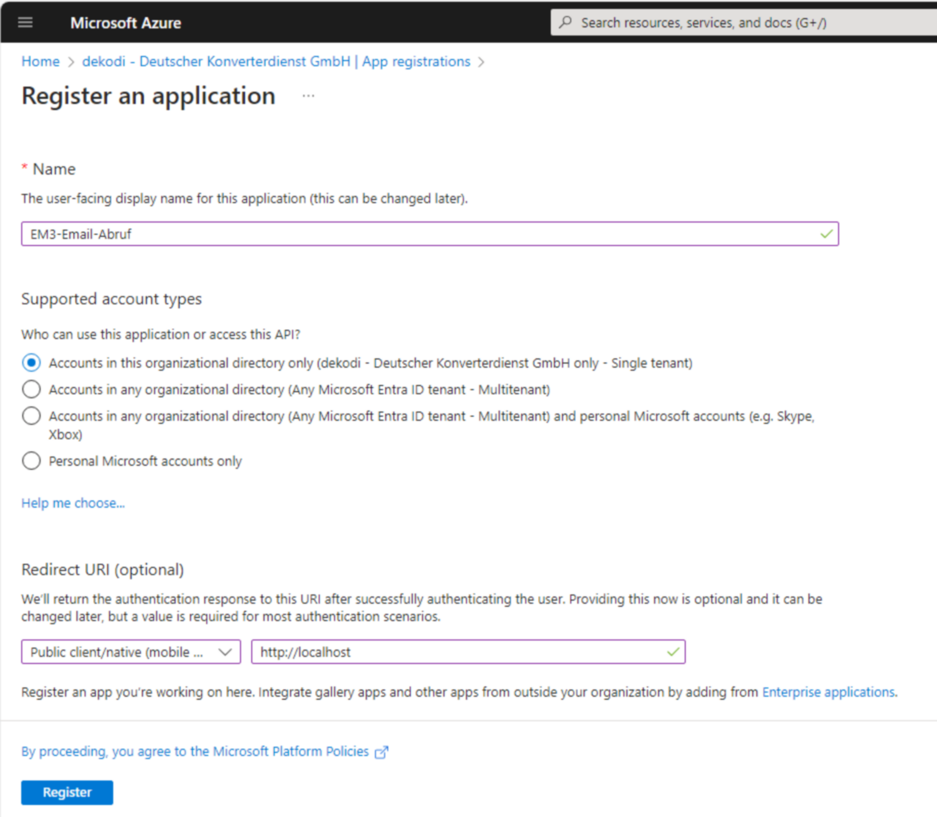Click the redirect URI text field
Image resolution: width=937 pixels, height=817 pixels.
tap(460, 652)
